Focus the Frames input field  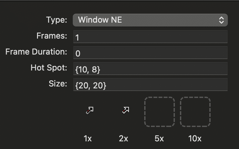click(x=150, y=37)
